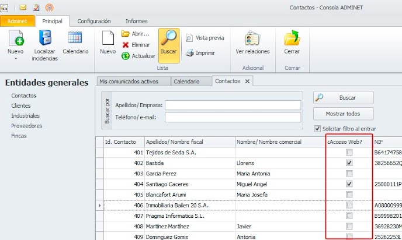The image size is (402, 240).
Task: Open Ver relaciones icon
Action: pyautogui.click(x=252, y=38)
